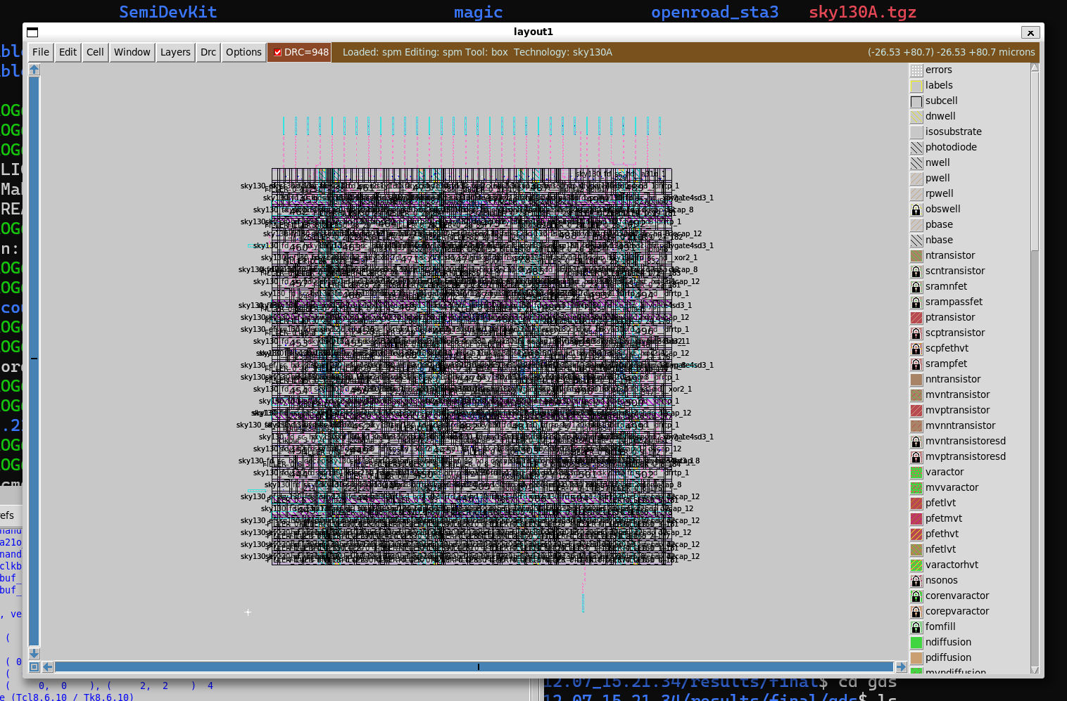This screenshot has width=1067, height=701.
Task: Expand the Options menu
Action: click(244, 52)
